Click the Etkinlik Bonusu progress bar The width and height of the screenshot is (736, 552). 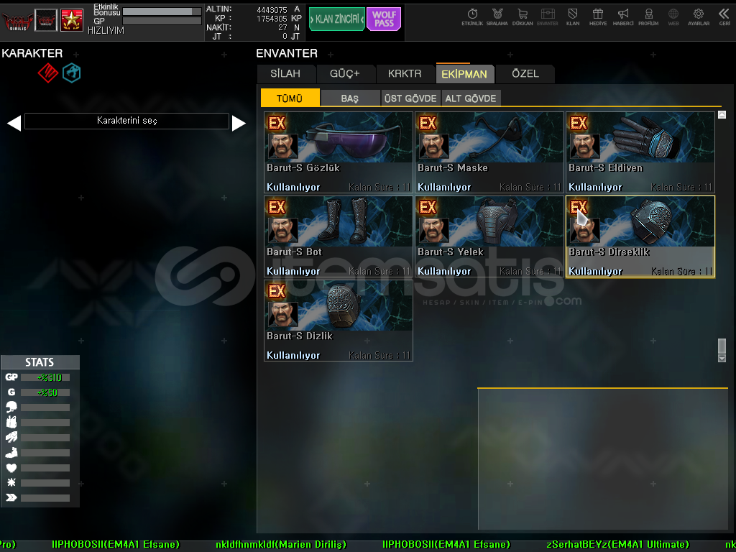pyautogui.click(x=162, y=11)
